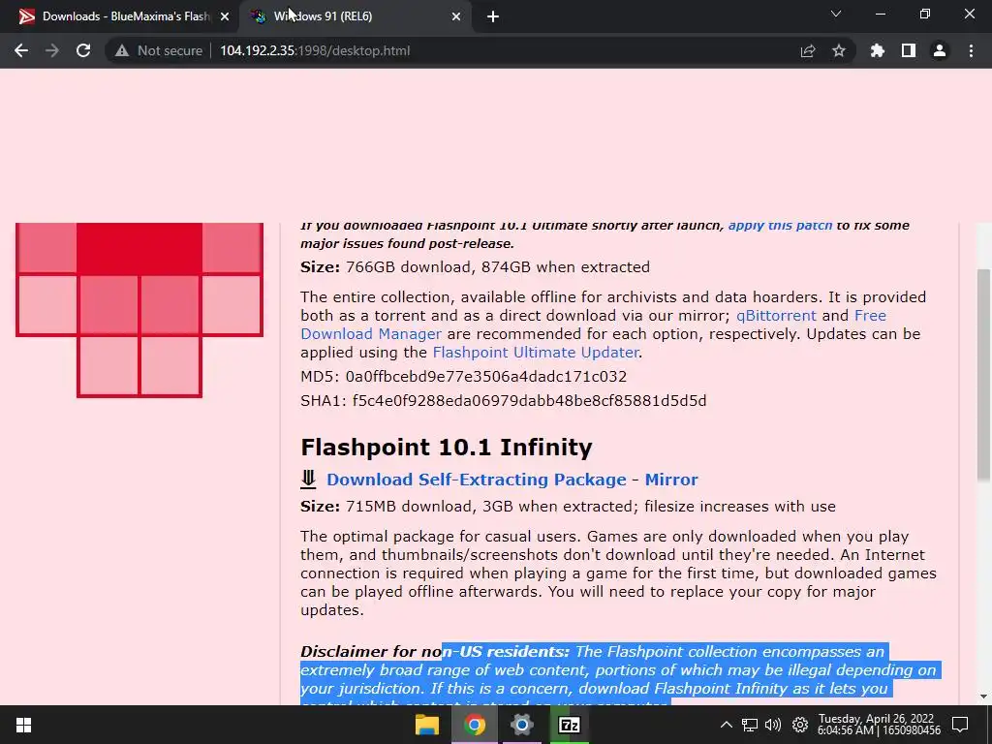
Task: Open the tab search dropdown arrow
Action: [836, 14]
